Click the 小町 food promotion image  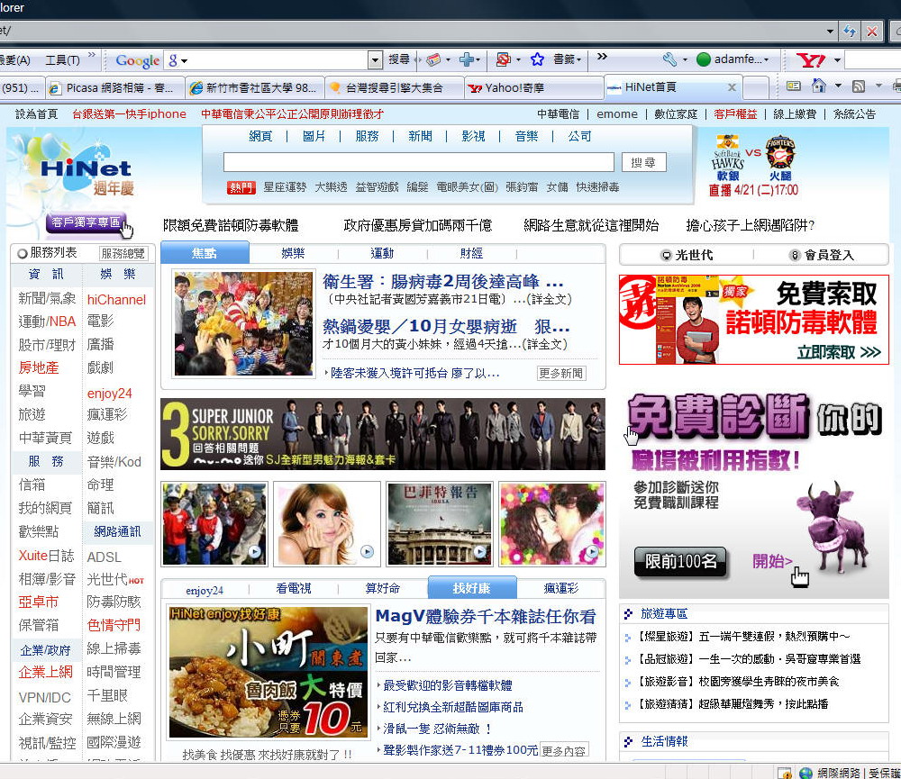[268, 672]
